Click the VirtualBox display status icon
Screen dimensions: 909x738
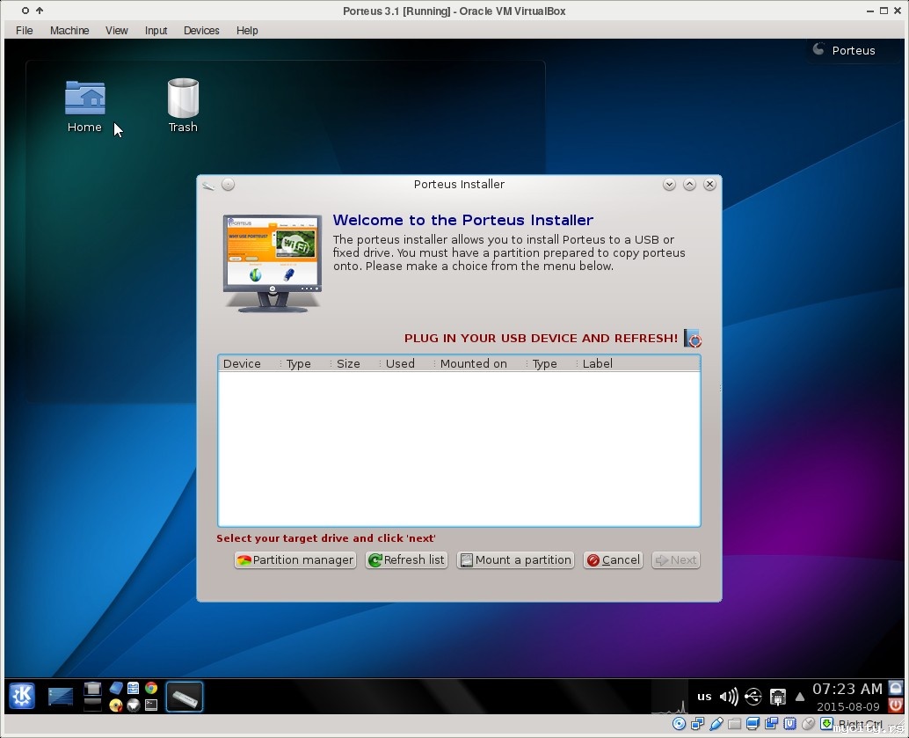coord(753,724)
